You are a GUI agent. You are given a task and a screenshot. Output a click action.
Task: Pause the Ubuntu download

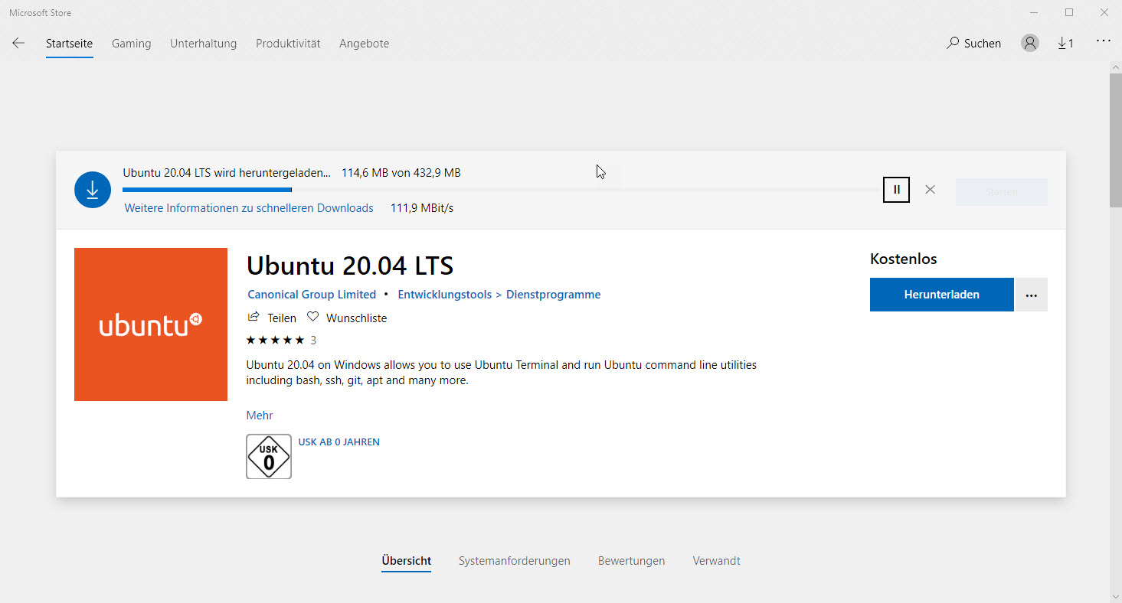coord(896,189)
